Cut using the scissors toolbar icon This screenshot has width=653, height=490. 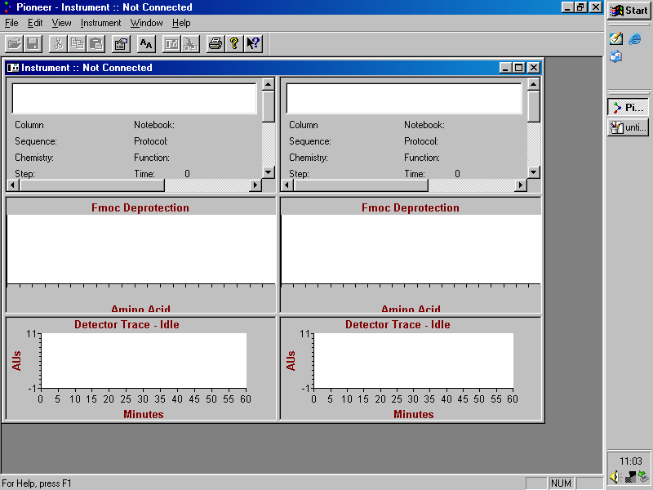[x=57, y=43]
